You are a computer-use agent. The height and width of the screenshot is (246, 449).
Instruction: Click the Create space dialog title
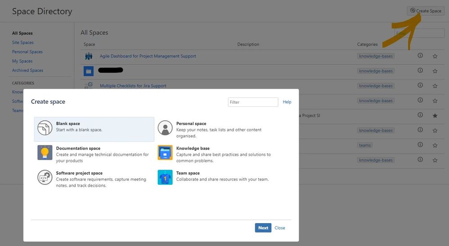[x=48, y=102]
